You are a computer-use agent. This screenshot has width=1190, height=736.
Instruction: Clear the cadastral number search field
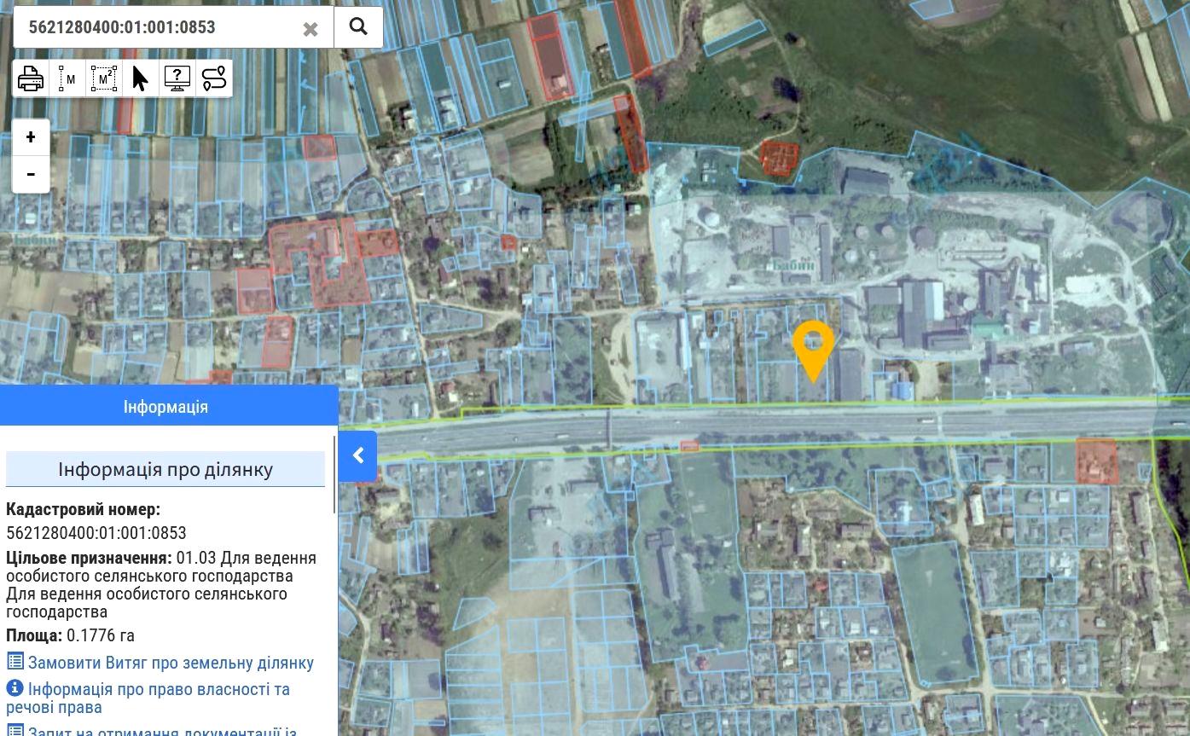click(311, 29)
